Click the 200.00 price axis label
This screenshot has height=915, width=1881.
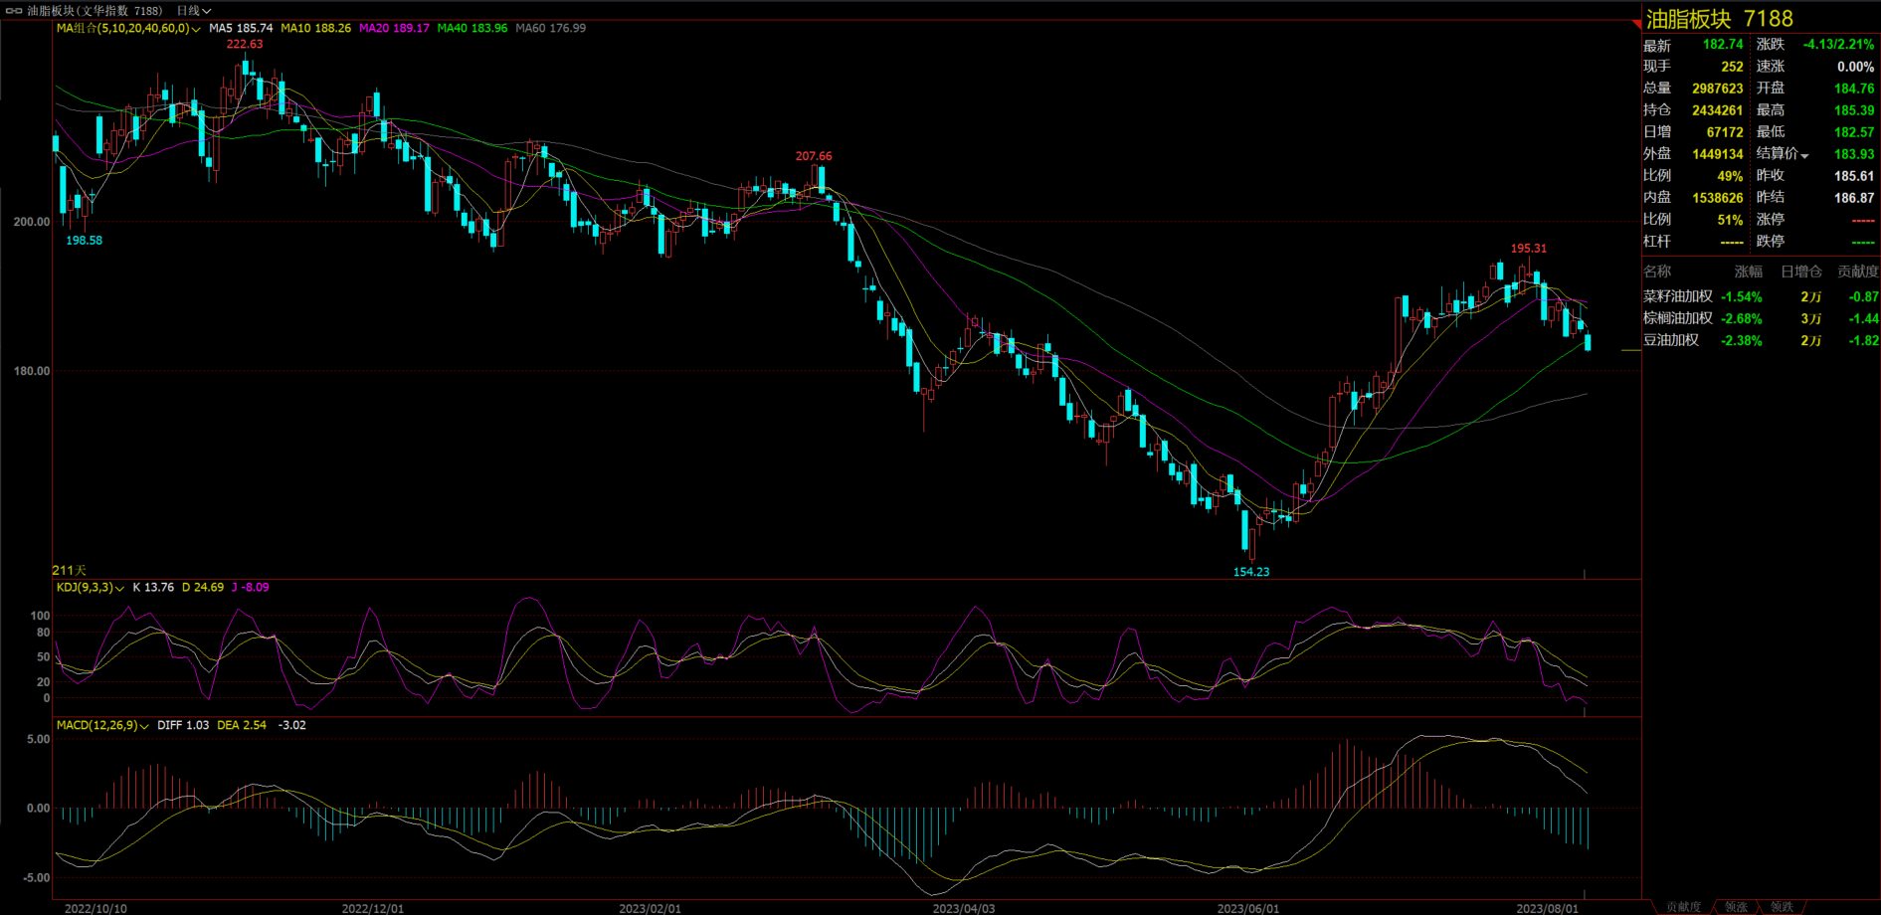[x=31, y=223]
